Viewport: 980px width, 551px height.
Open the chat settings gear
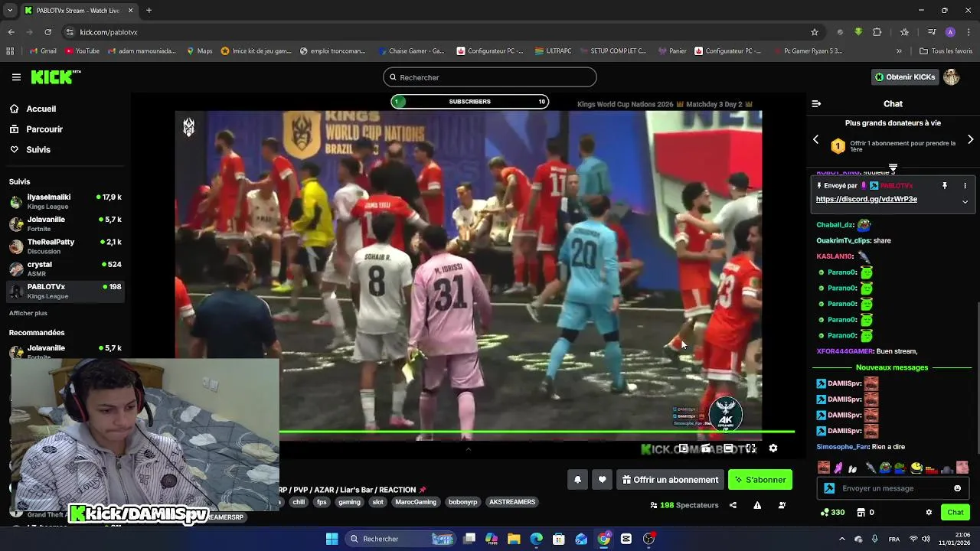(929, 512)
